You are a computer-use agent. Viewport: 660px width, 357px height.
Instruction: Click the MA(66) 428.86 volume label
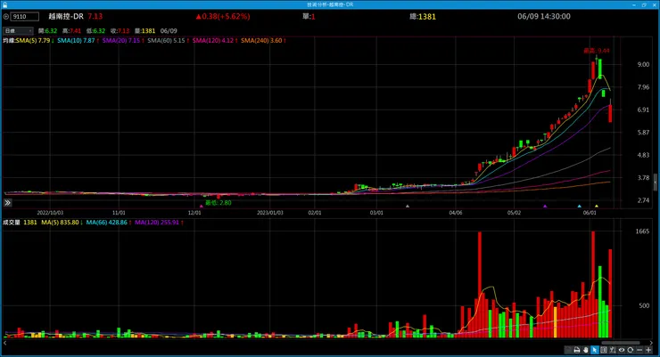click(109, 223)
